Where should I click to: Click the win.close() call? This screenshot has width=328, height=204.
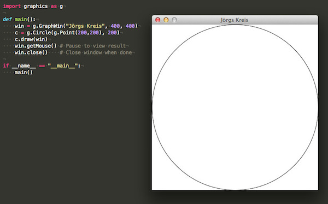tap(31, 52)
